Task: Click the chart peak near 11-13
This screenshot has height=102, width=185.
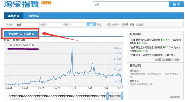Action: 72,47
